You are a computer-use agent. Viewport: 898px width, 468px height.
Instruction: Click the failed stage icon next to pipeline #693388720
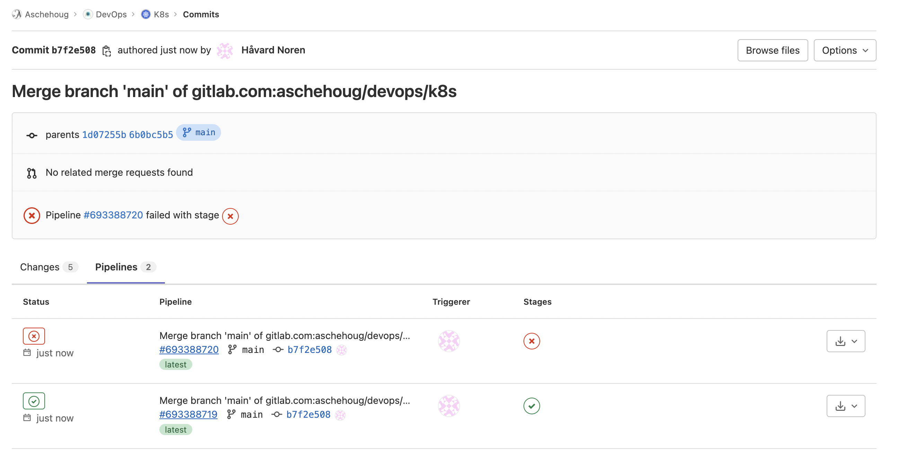pos(230,216)
